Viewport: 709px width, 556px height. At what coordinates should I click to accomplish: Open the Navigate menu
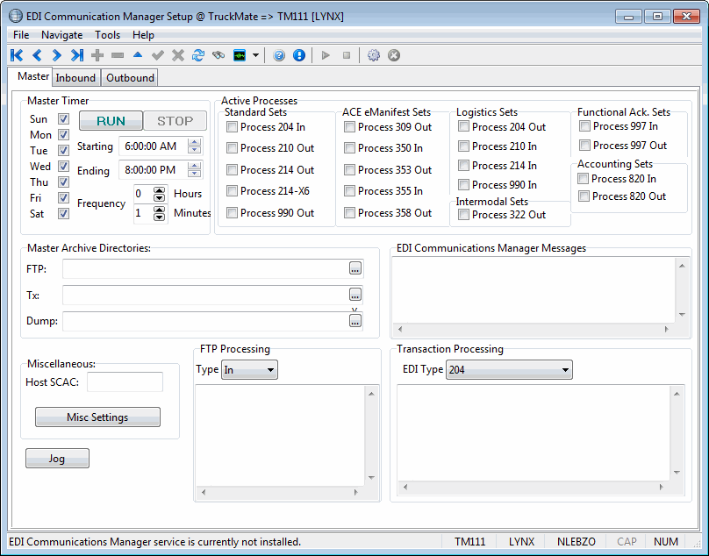click(x=61, y=35)
